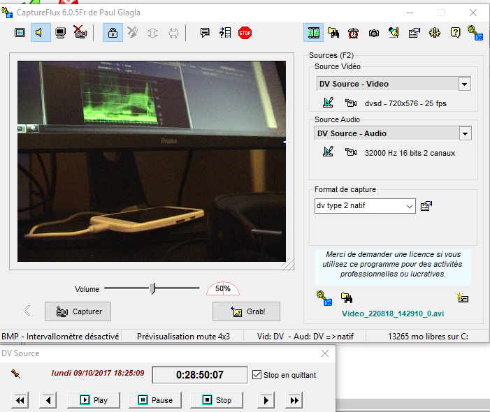This screenshot has width=490, height=412.
Task: Play the DV tape
Action: (x=94, y=400)
